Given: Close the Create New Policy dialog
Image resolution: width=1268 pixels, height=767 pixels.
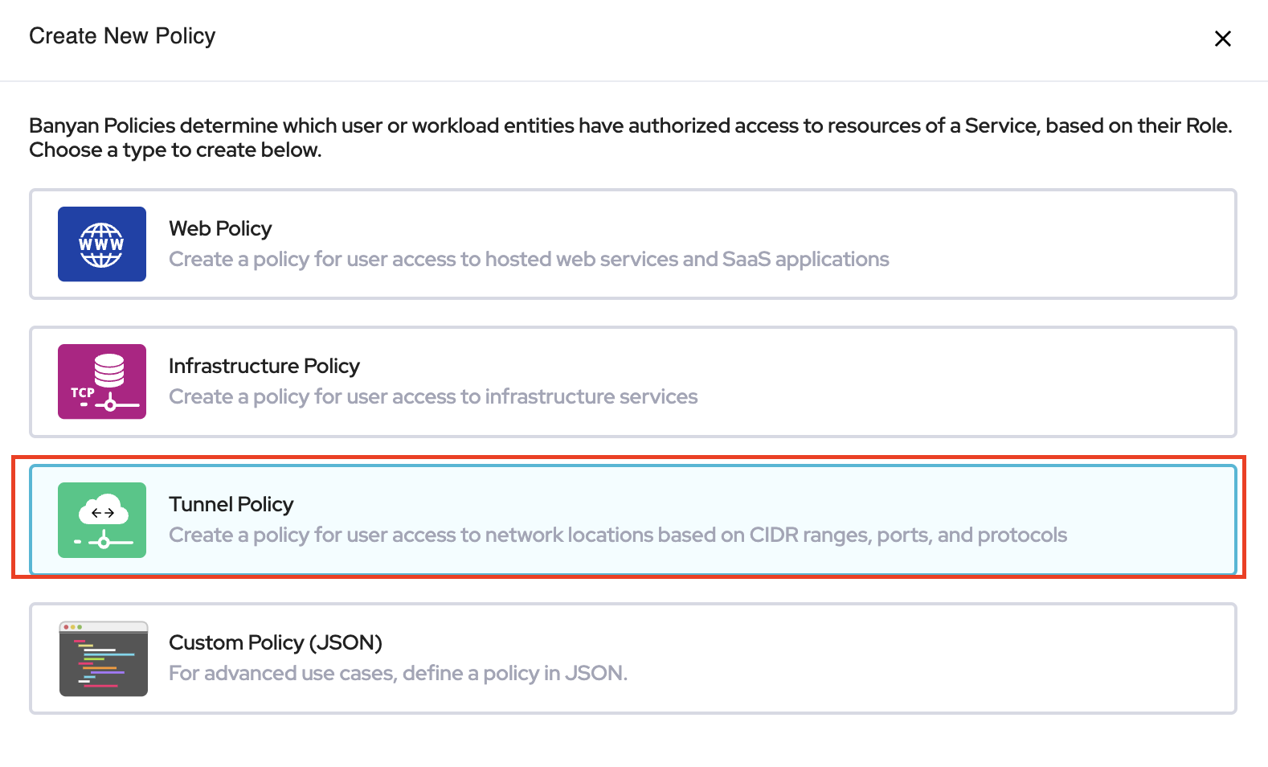Looking at the screenshot, I should click(1222, 39).
